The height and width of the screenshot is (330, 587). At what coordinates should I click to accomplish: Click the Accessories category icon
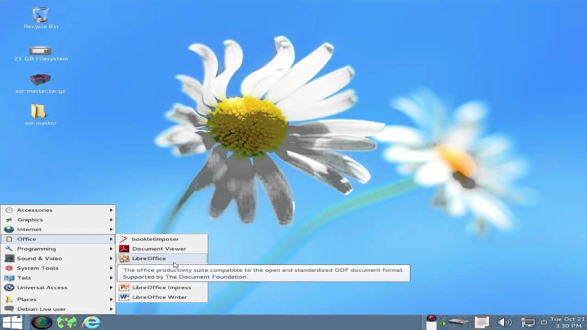coord(9,210)
